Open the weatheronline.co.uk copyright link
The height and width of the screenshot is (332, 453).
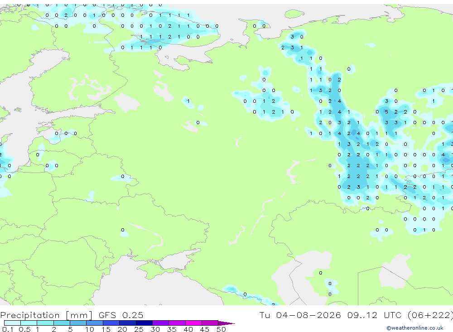tap(415, 328)
